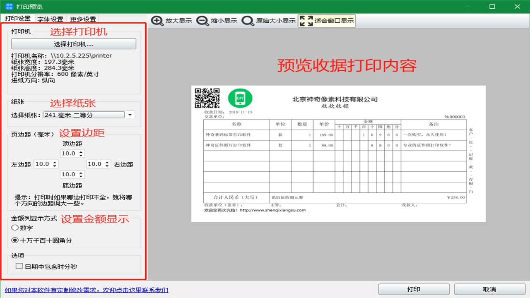
Task: Select the 数字 amount display option
Action: tap(15, 227)
